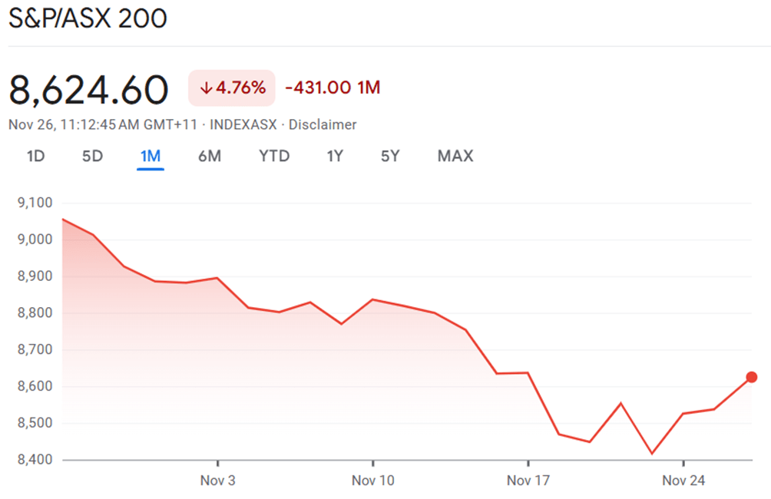Click the INDEXASX exchange label
The height and width of the screenshot is (499, 771).
pos(244,124)
